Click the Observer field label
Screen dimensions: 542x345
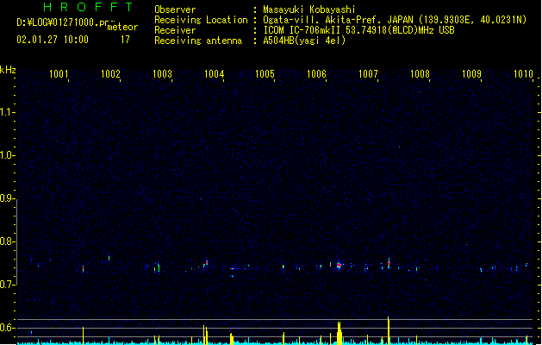175,9
